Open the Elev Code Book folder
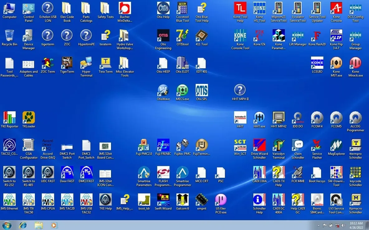The width and height of the screenshot is (369, 230). point(67,12)
